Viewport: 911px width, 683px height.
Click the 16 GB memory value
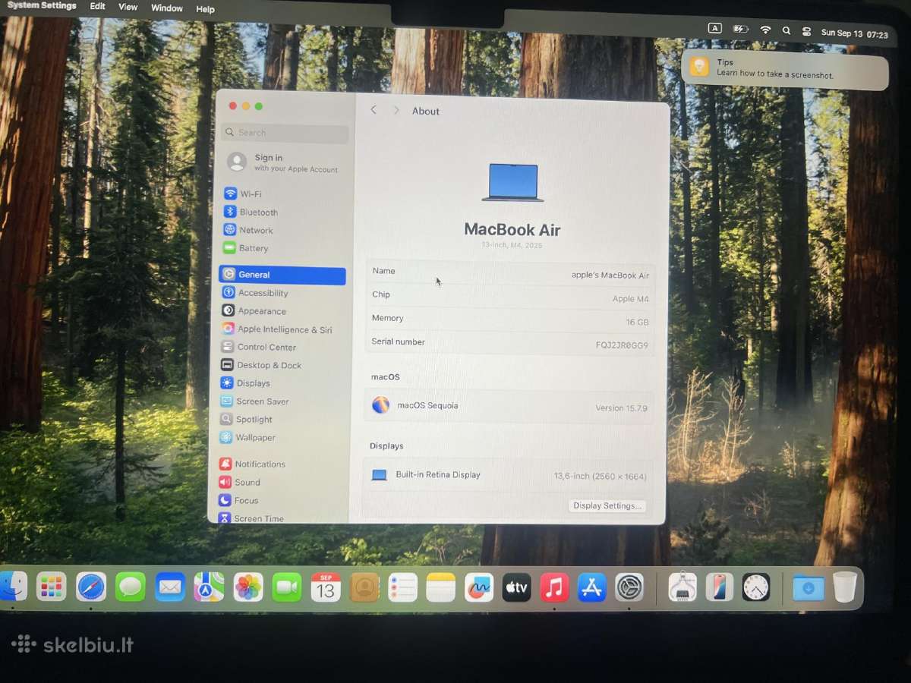click(x=638, y=323)
